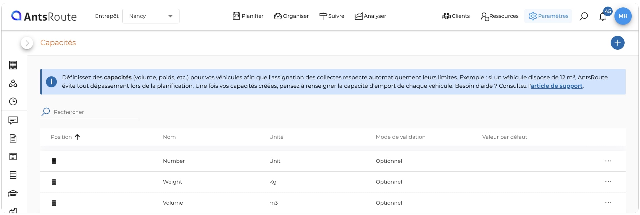Open the Ressources menu
Image resolution: width=640 pixels, height=215 pixels.
499,16
